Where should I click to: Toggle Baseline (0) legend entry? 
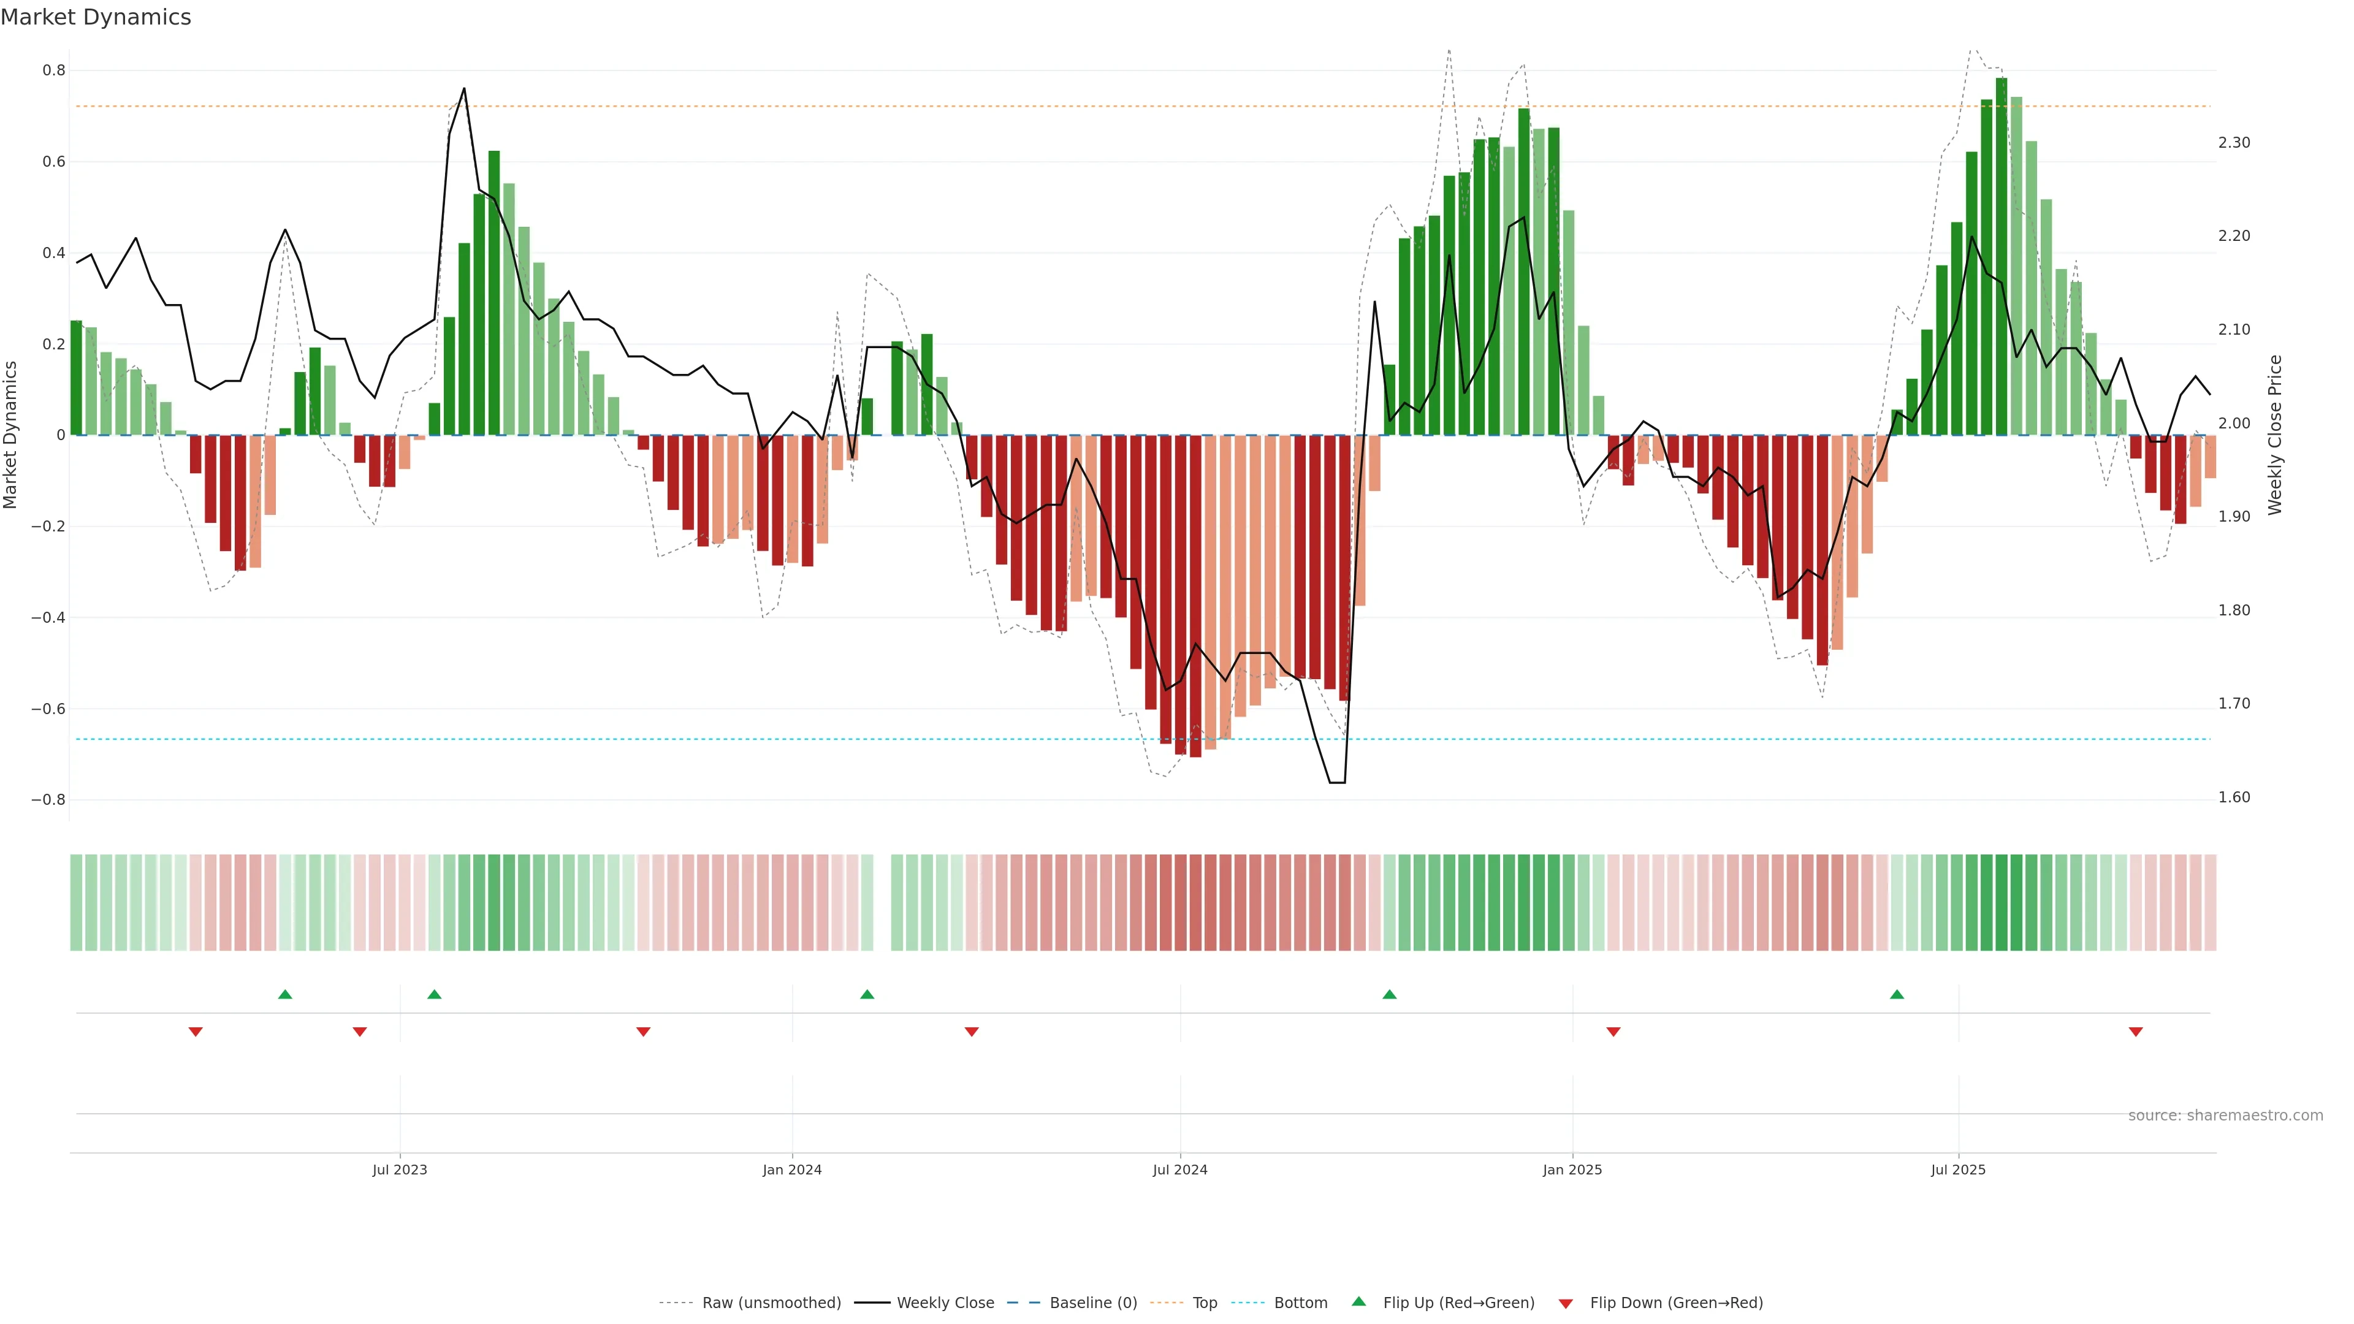1093,1303
